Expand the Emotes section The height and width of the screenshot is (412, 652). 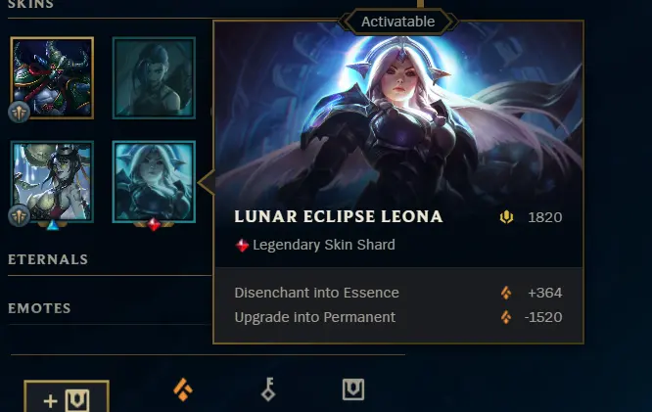click(x=39, y=308)
